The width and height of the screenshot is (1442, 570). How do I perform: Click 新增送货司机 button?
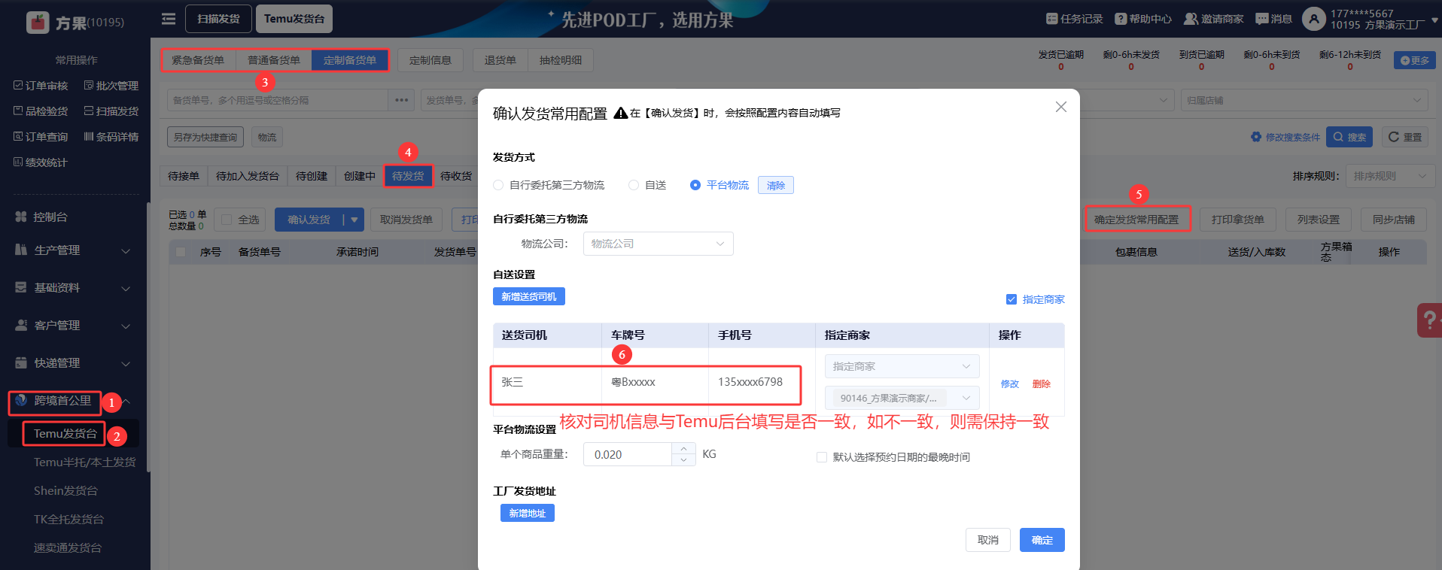tap(529, 296)
